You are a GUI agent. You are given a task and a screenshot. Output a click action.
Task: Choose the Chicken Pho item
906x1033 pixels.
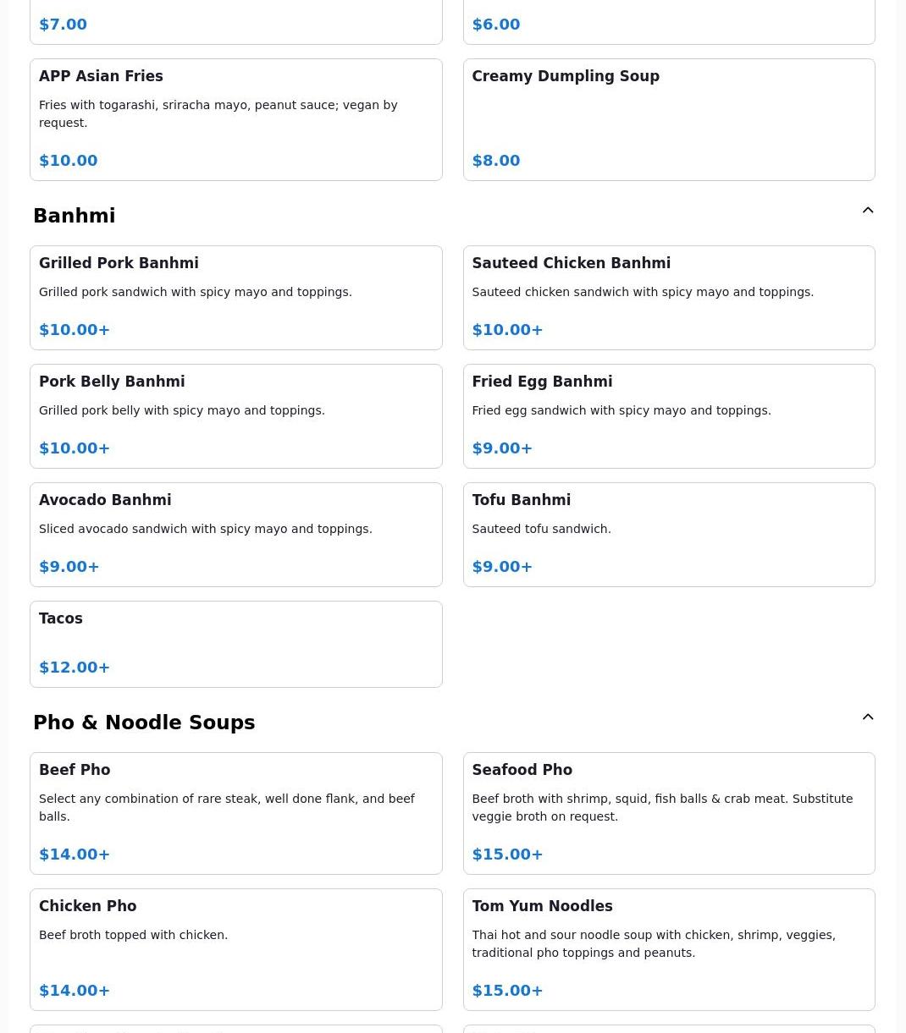coord(235,948)
